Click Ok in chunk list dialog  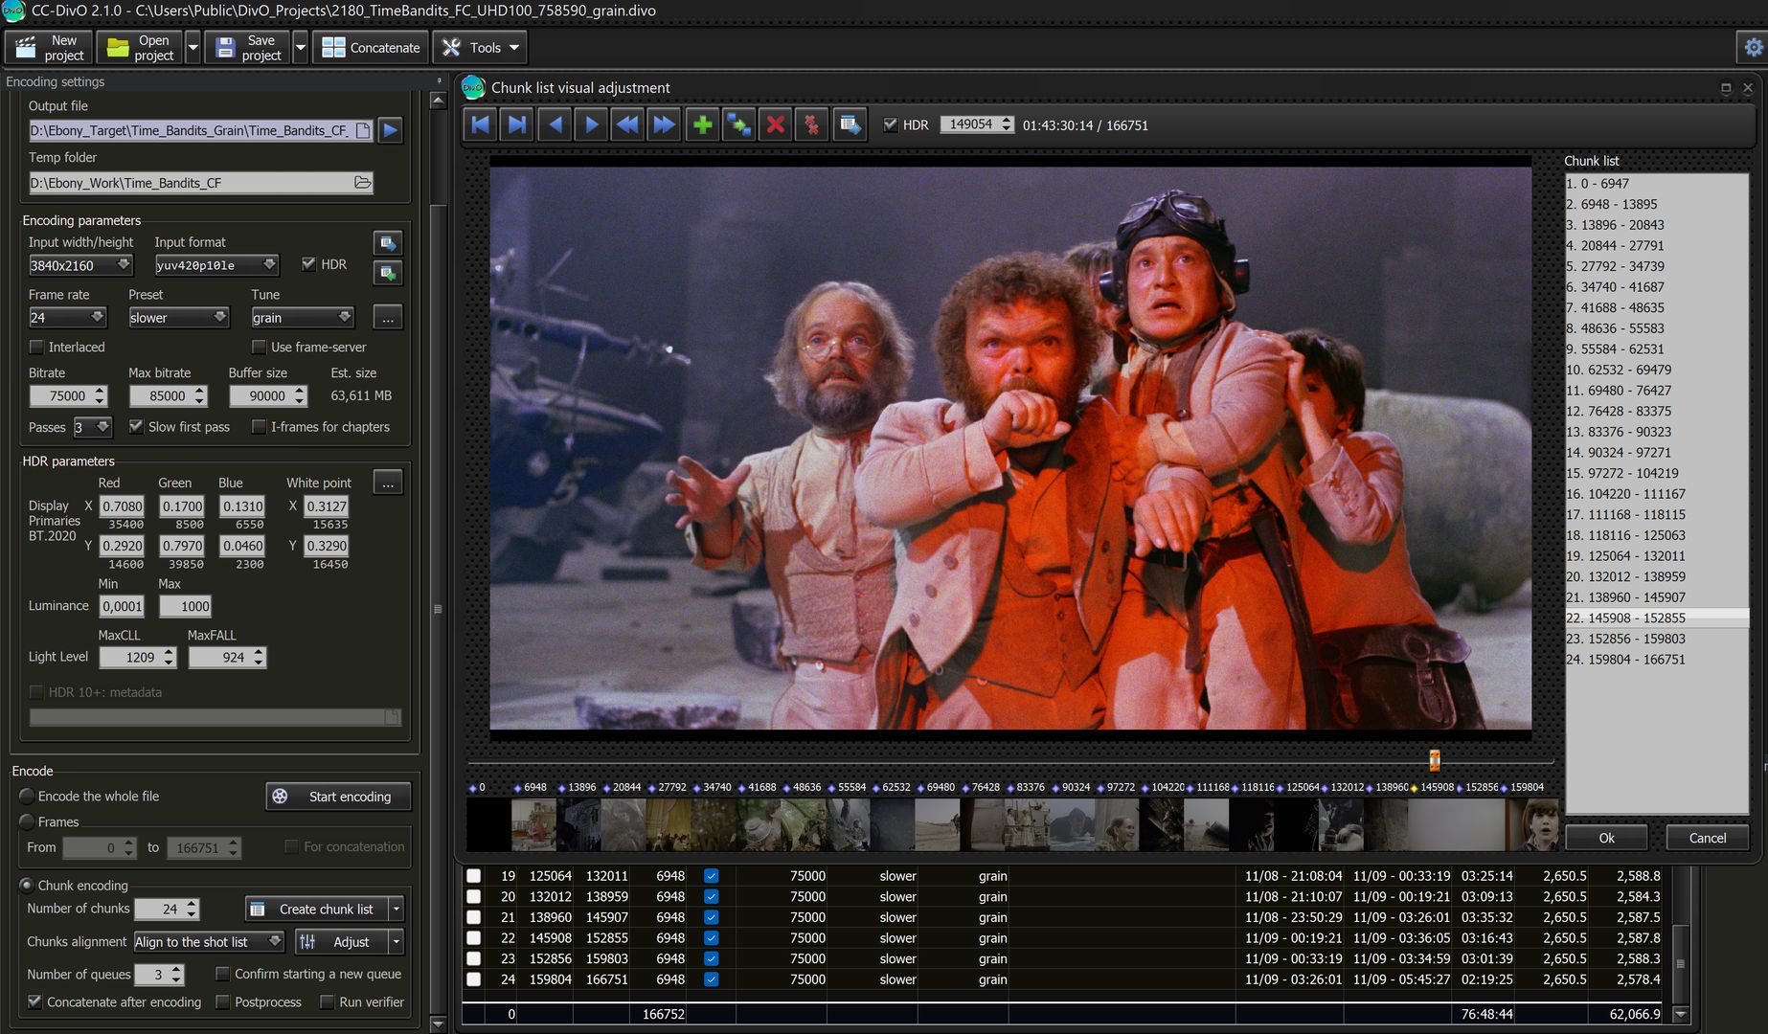click(1606, 838)
